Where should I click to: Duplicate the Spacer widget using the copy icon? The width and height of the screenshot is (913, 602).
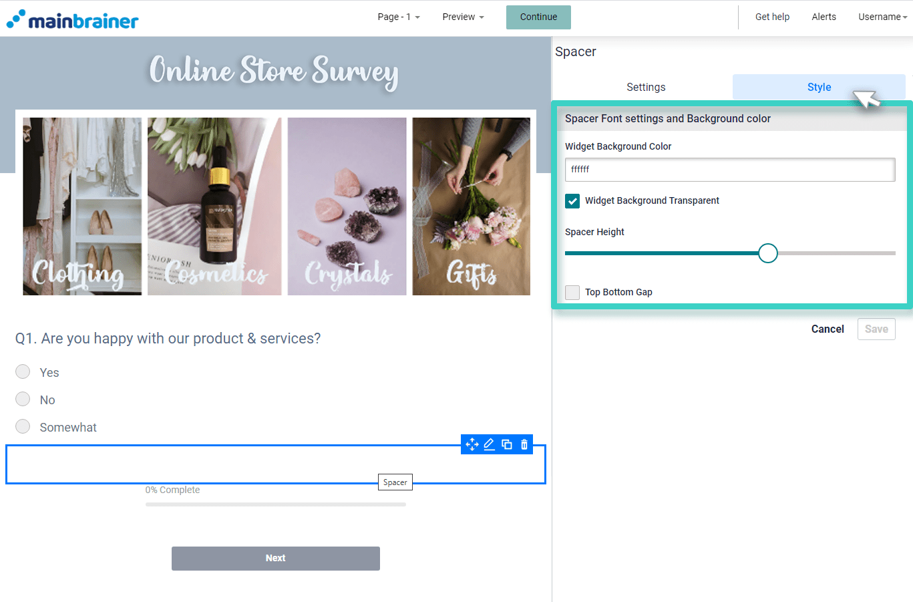click(x=507, y=444)
